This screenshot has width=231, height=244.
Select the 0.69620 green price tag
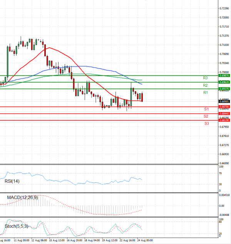point(224,82)
